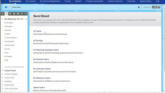Open the Content Collection tab
165x93 pixels.
115,1
